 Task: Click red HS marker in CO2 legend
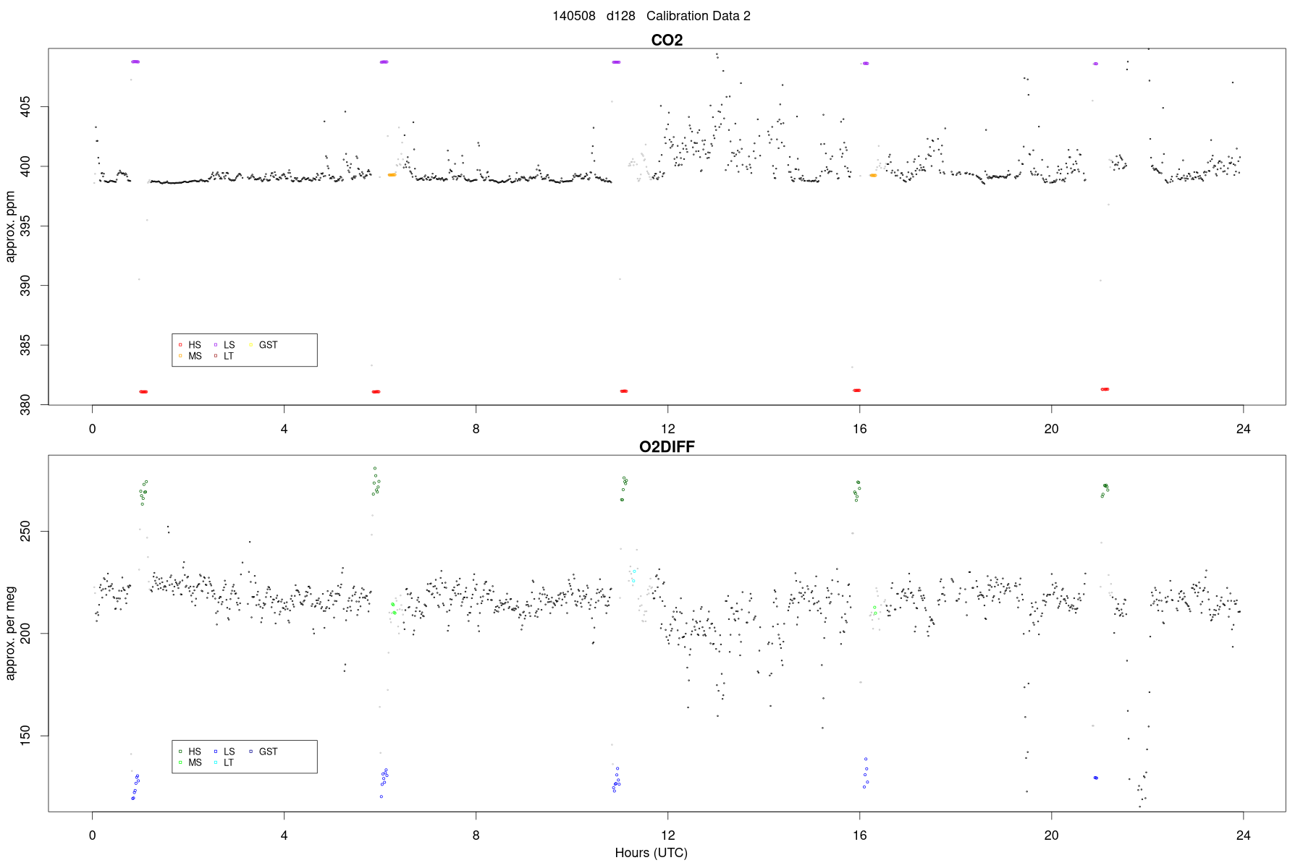coord(180,345)
